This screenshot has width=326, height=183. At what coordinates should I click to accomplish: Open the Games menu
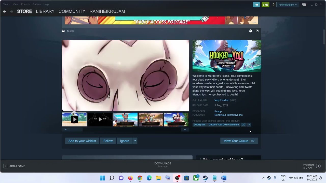click(x=36, y=4)
